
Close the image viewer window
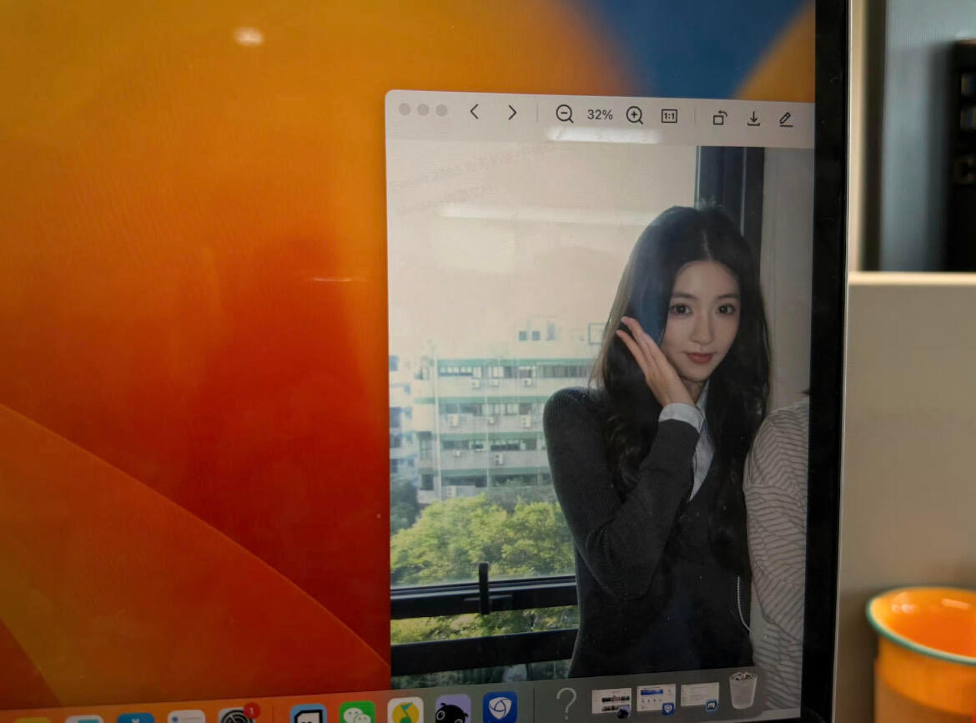click(405, 109)
